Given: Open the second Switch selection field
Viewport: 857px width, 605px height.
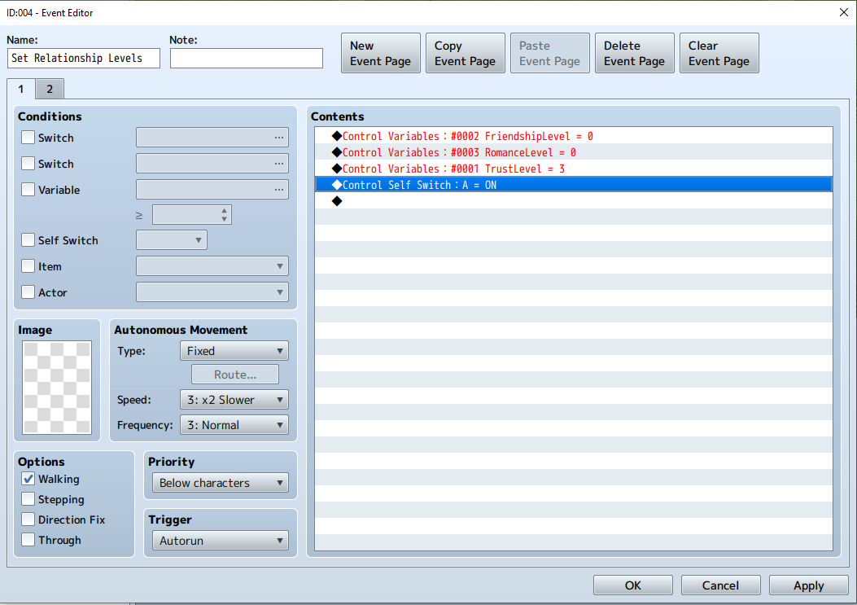Looking at the screenshot, I should [212, 163].
